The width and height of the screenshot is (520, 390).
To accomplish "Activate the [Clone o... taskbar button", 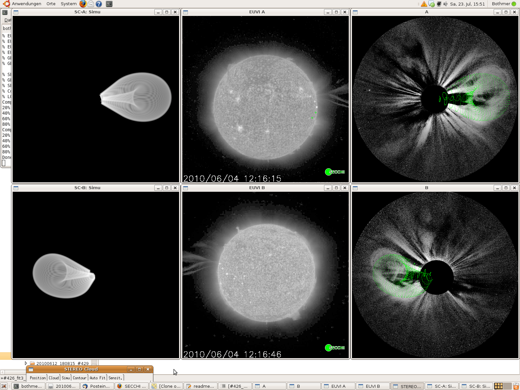I will [x=166, y=386].
